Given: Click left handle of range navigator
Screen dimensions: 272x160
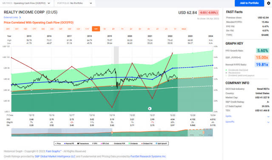Looking at the screenshot, I should pos(112,132).
